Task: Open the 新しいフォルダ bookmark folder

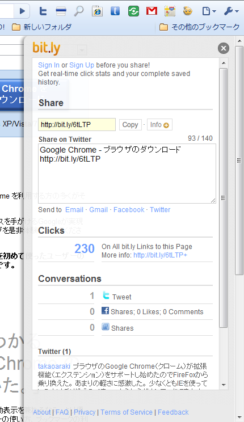Action: click(x=42, y=27)
